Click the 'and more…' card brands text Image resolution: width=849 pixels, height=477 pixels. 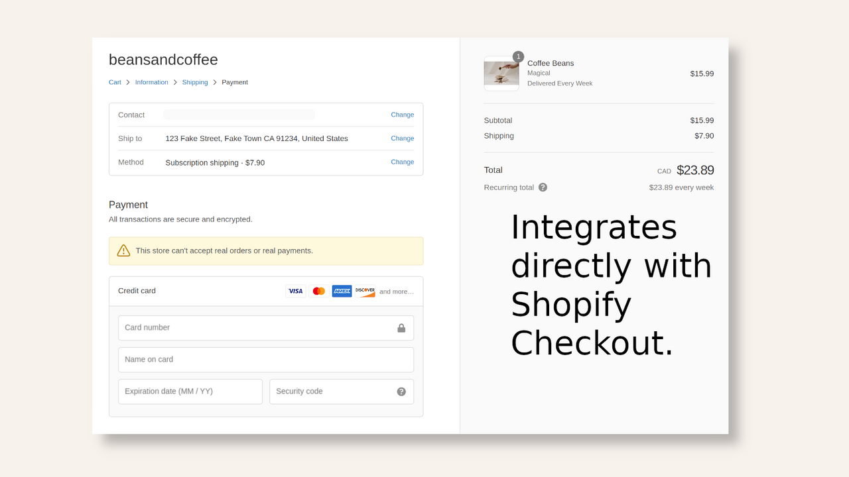tap(397, 291)
